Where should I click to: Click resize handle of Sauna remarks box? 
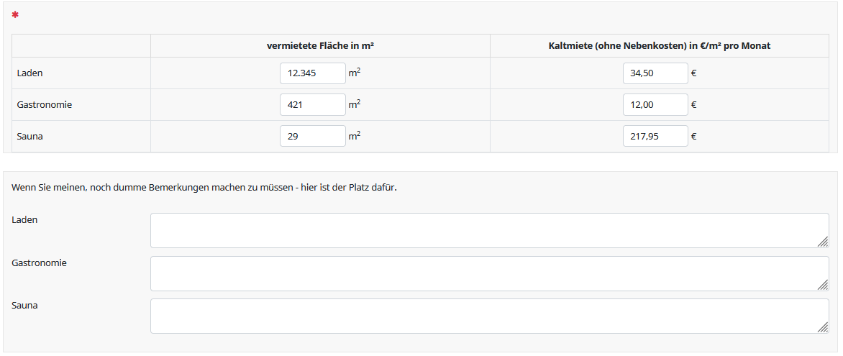(822, 328)
